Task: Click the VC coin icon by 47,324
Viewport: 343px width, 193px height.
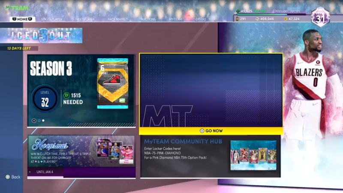Action: [286, 19]
